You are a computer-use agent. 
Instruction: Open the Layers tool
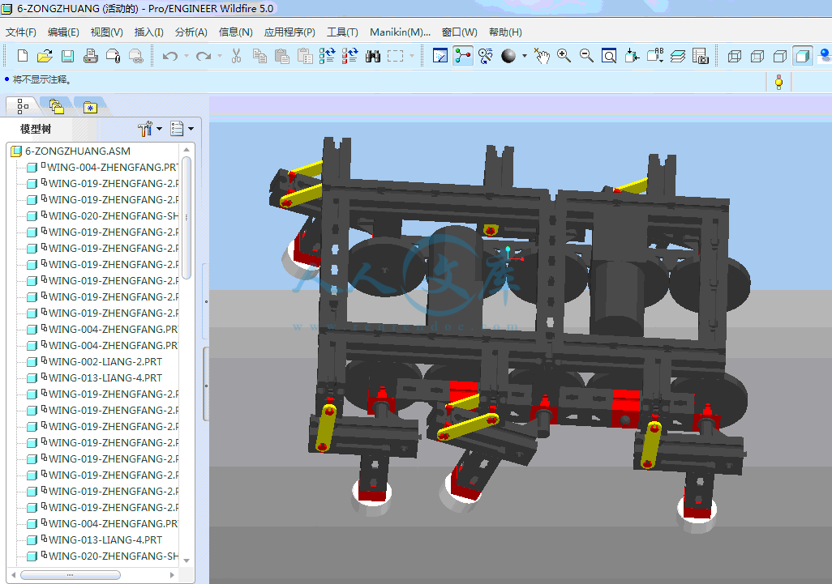point(678,56)
